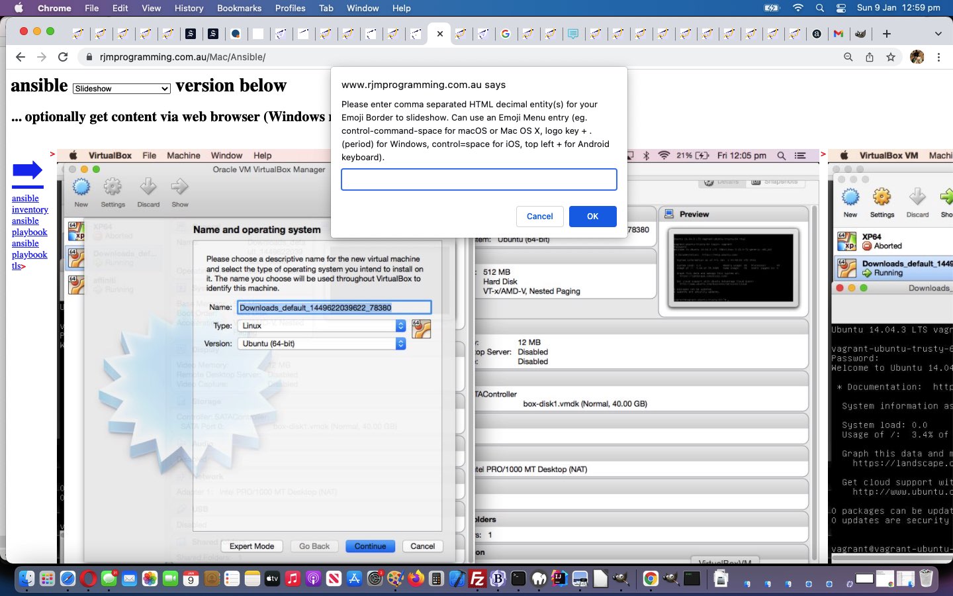Open the Apple menu

19,8
